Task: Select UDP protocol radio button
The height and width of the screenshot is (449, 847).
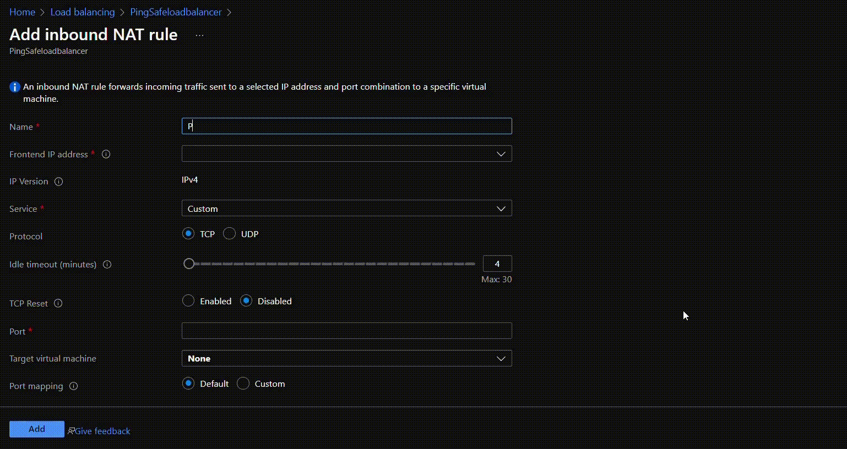Action: [229, 234]
